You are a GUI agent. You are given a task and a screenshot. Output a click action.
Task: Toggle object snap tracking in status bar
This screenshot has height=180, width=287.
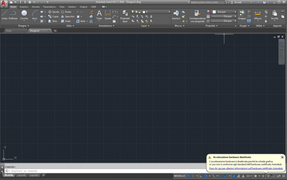(x=221, y=176)
